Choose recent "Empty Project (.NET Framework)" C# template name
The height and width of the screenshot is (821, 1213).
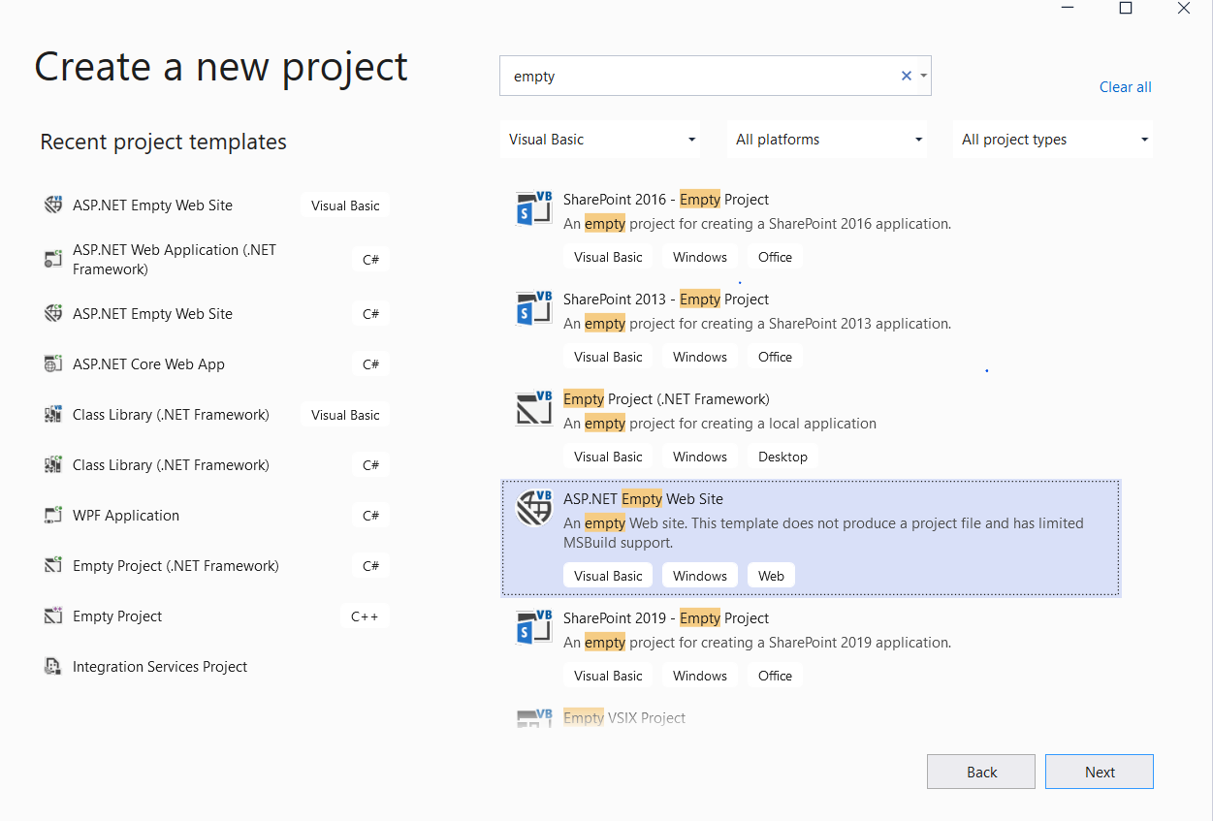click(176, 566)
